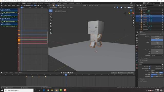Open the Window menu
Screen dimensions: 164x92
click(x=15, y=3)
